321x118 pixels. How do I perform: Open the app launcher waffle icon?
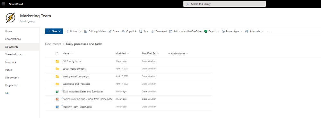tap(4, 4)
